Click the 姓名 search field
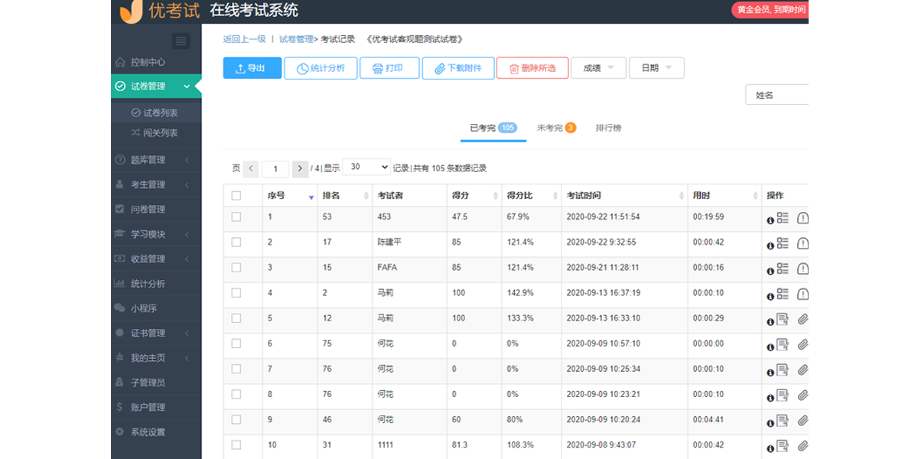The image size is (918, 459). click(x=777, y=95)
